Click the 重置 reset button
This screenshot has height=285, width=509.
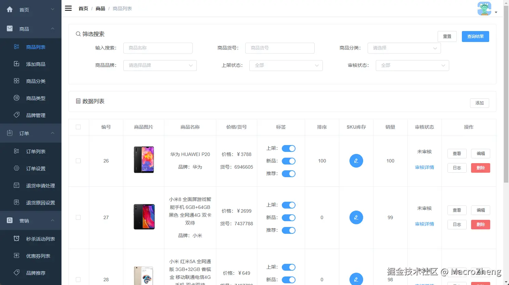pyautogui.click(x=447, y=37)
